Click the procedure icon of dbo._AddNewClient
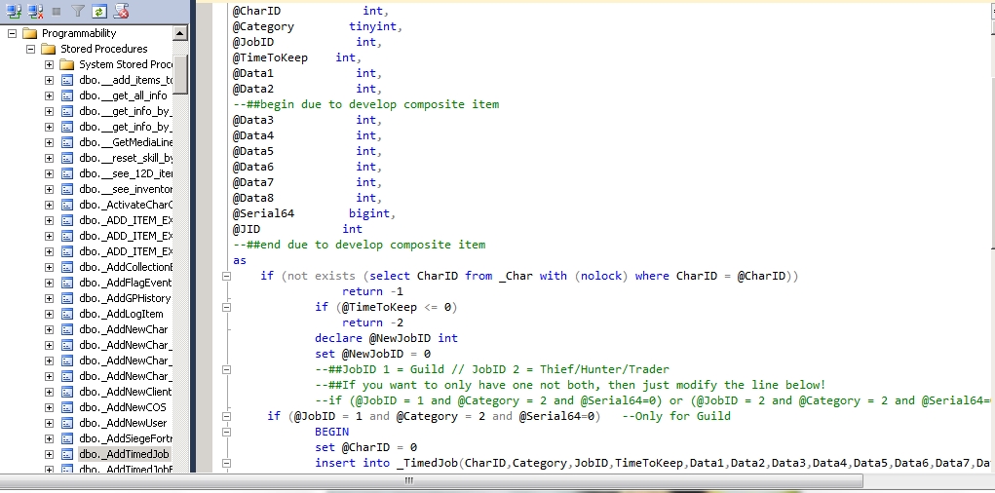995x493 pixels. [x=66, y=392]
